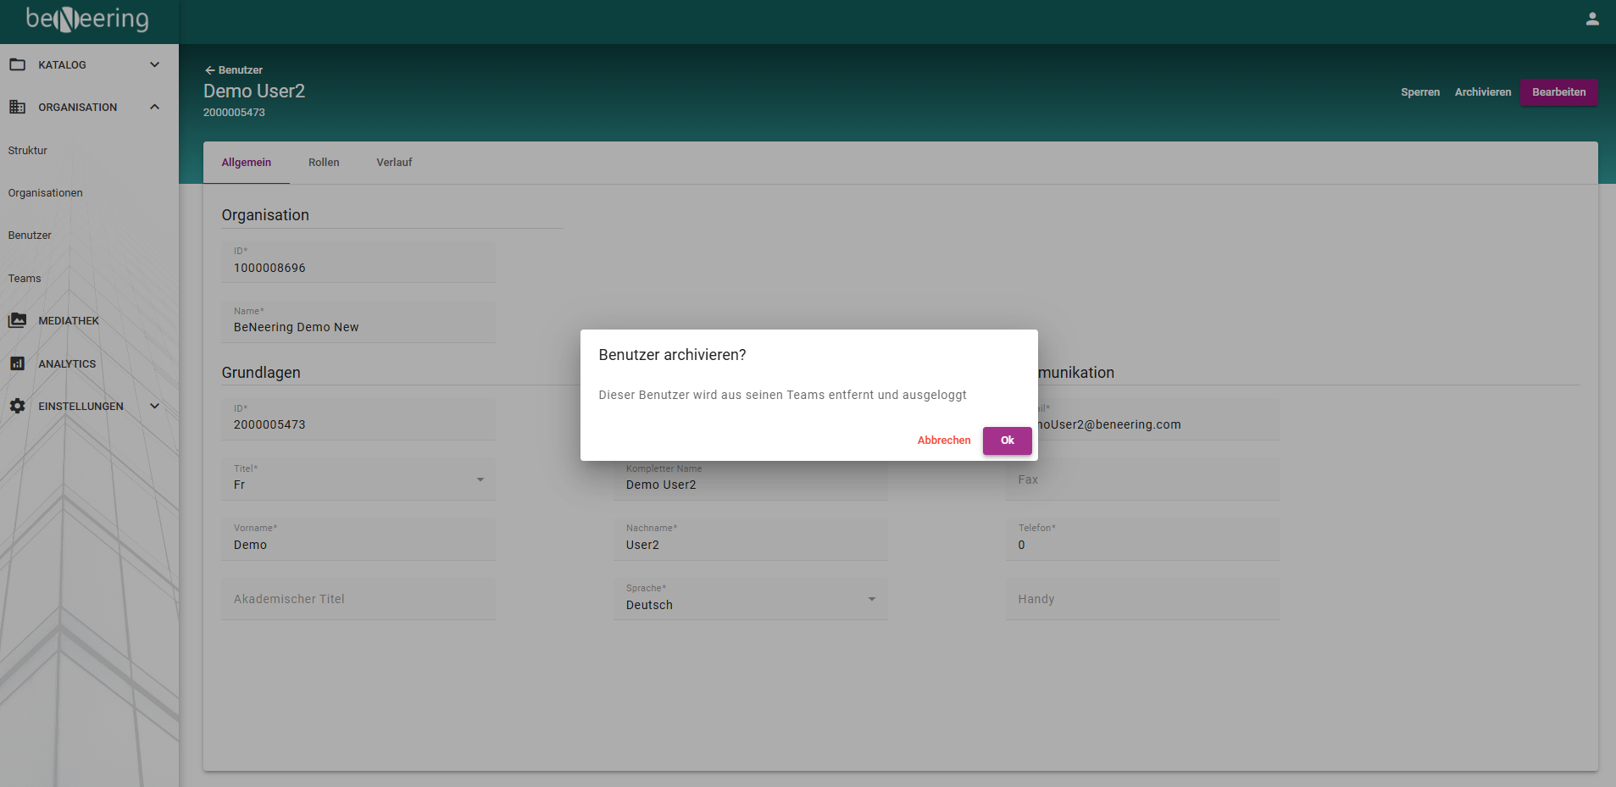Click the Organisation building icon

[17, 107]
